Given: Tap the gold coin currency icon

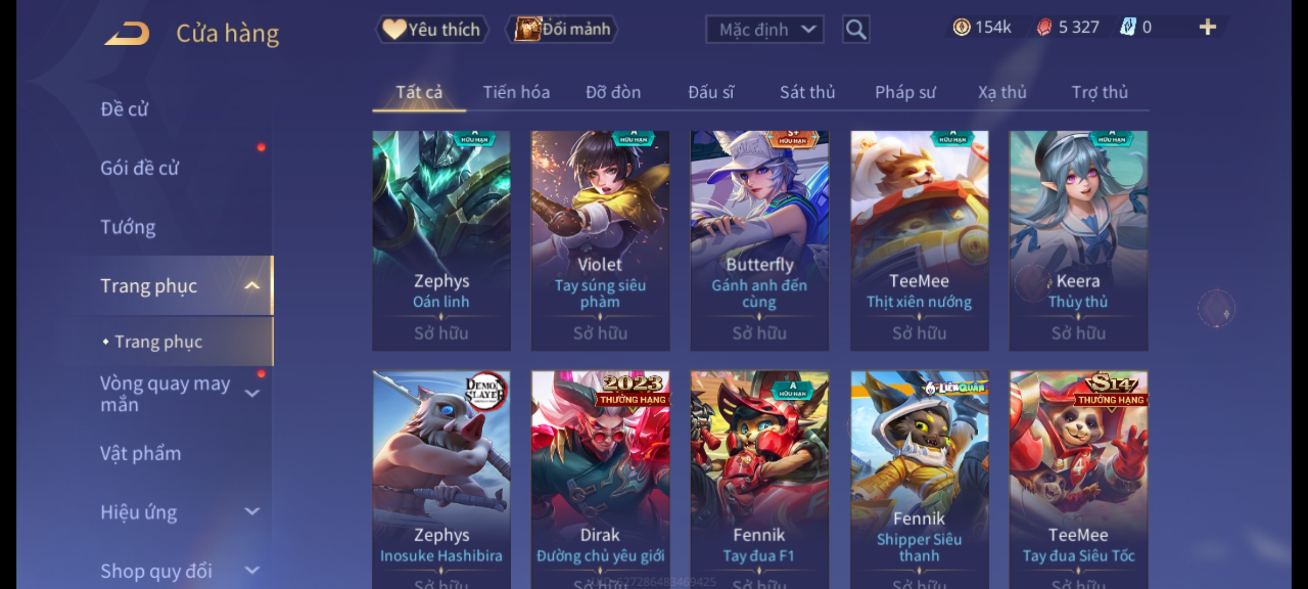Looking at the screenshot, I should (961, 27).
